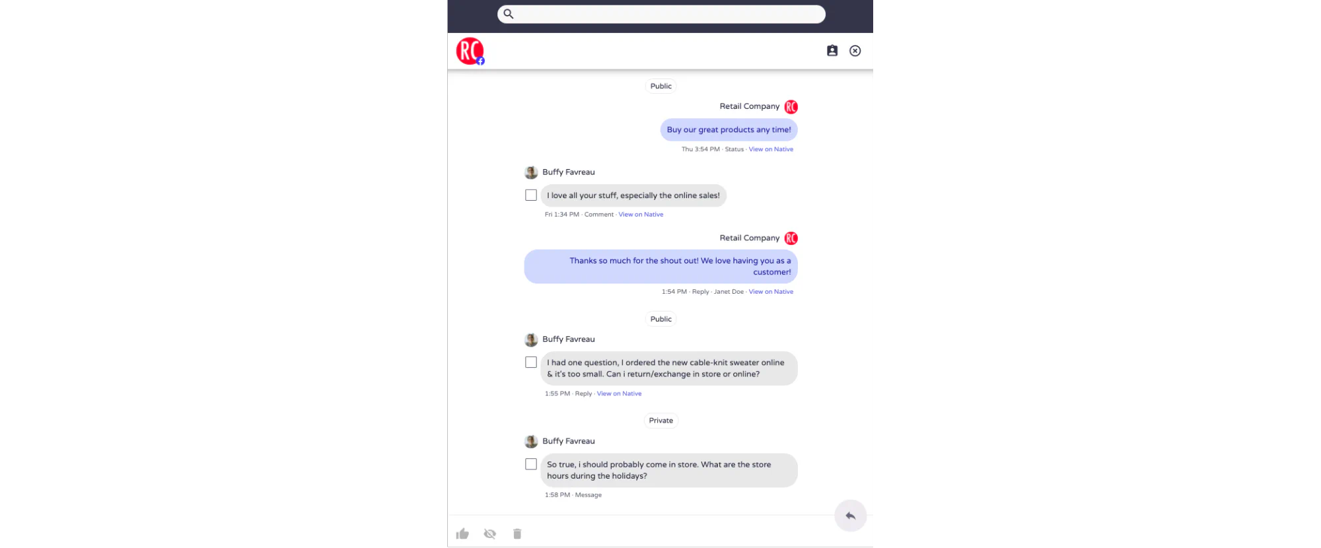Click the thumbs-up like icon
Image resolution: width=1321 pixels, height=548 pixels.
coord(462,533)
